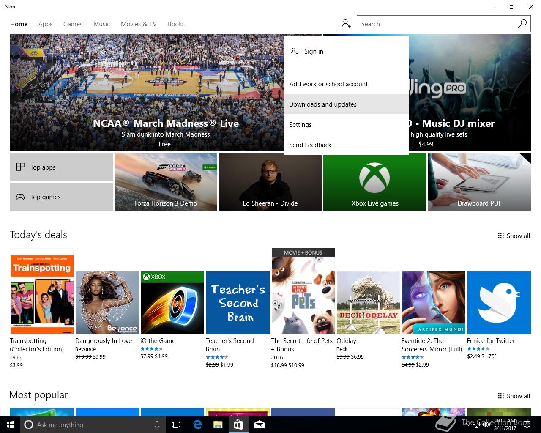Image resolution: width=541 pixels, height=433 pixels.
Task: Choose Send Feedback menu entry
Action: pos(347,145)
